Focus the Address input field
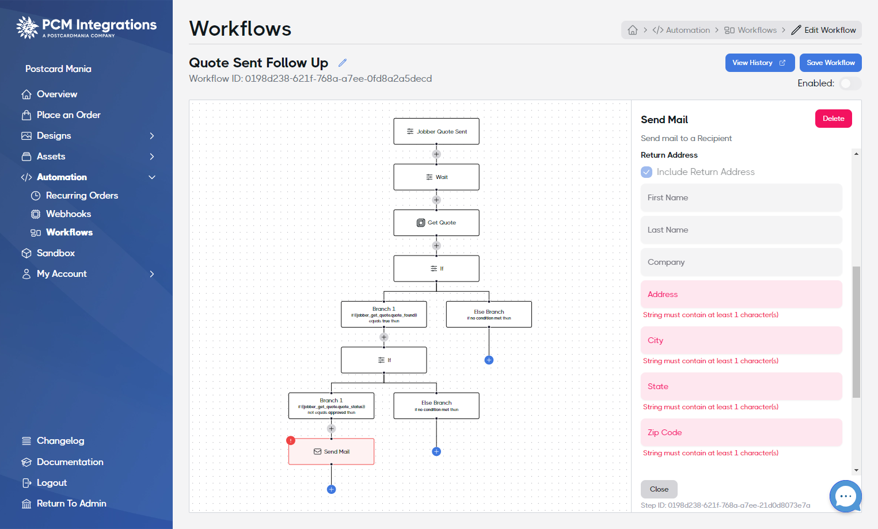The height and width of the screenshot is (529, 878). [x=741, y=294]
